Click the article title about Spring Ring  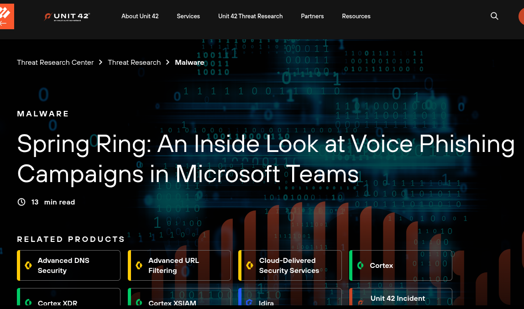[x=266, y=159]
